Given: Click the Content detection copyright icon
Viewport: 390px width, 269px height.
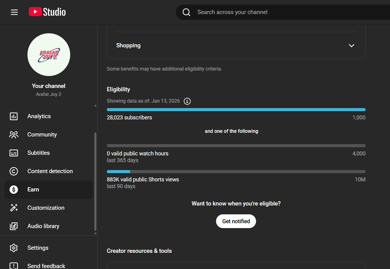Looking at the screenshot, I should [14, 171].
